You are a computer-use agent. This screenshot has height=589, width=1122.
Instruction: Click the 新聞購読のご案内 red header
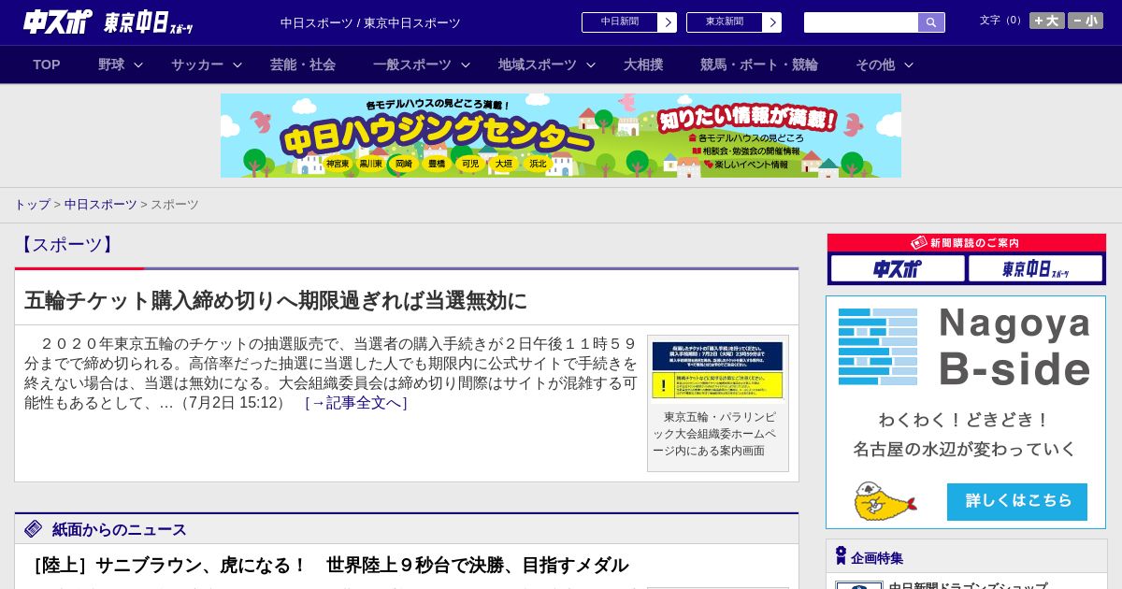pyautogui.click(x=967, y=242)
